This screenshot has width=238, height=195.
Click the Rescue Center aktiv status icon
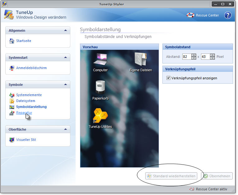[192, 189]
